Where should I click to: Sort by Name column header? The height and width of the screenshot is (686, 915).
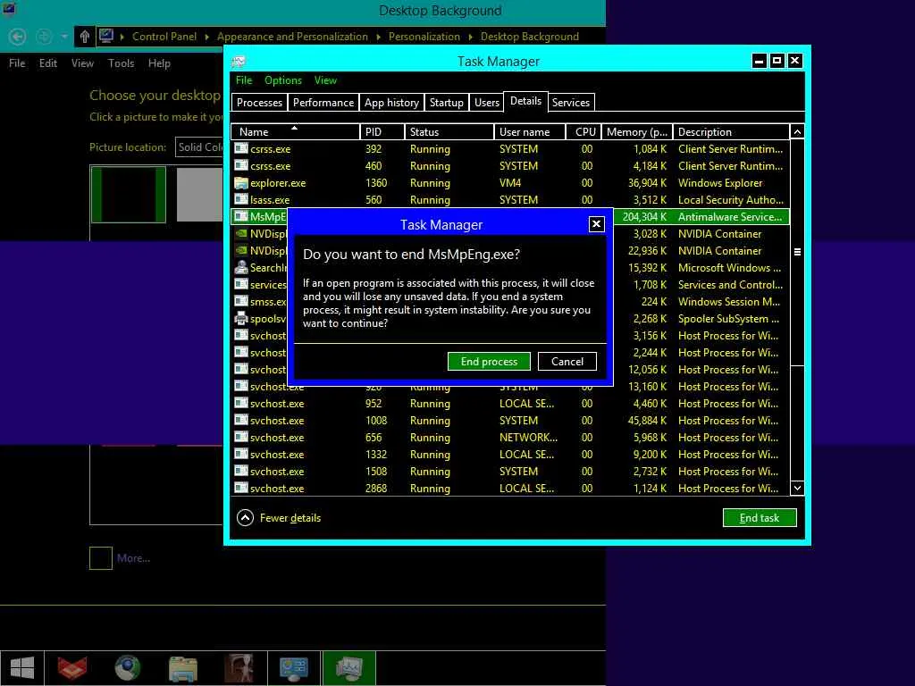click(295, 132)
